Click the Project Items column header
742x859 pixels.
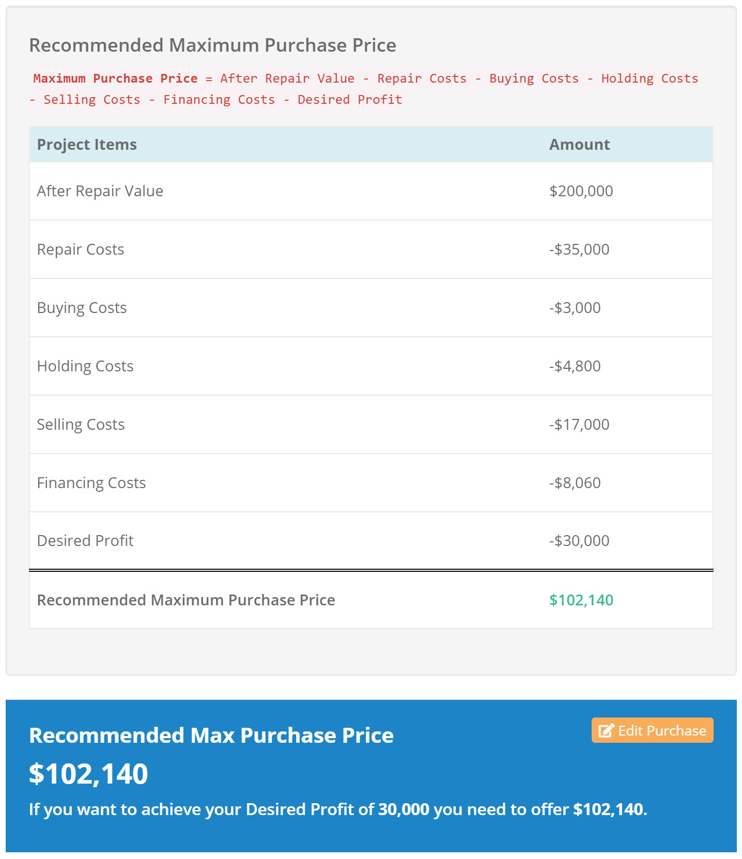tap(87, 145)
